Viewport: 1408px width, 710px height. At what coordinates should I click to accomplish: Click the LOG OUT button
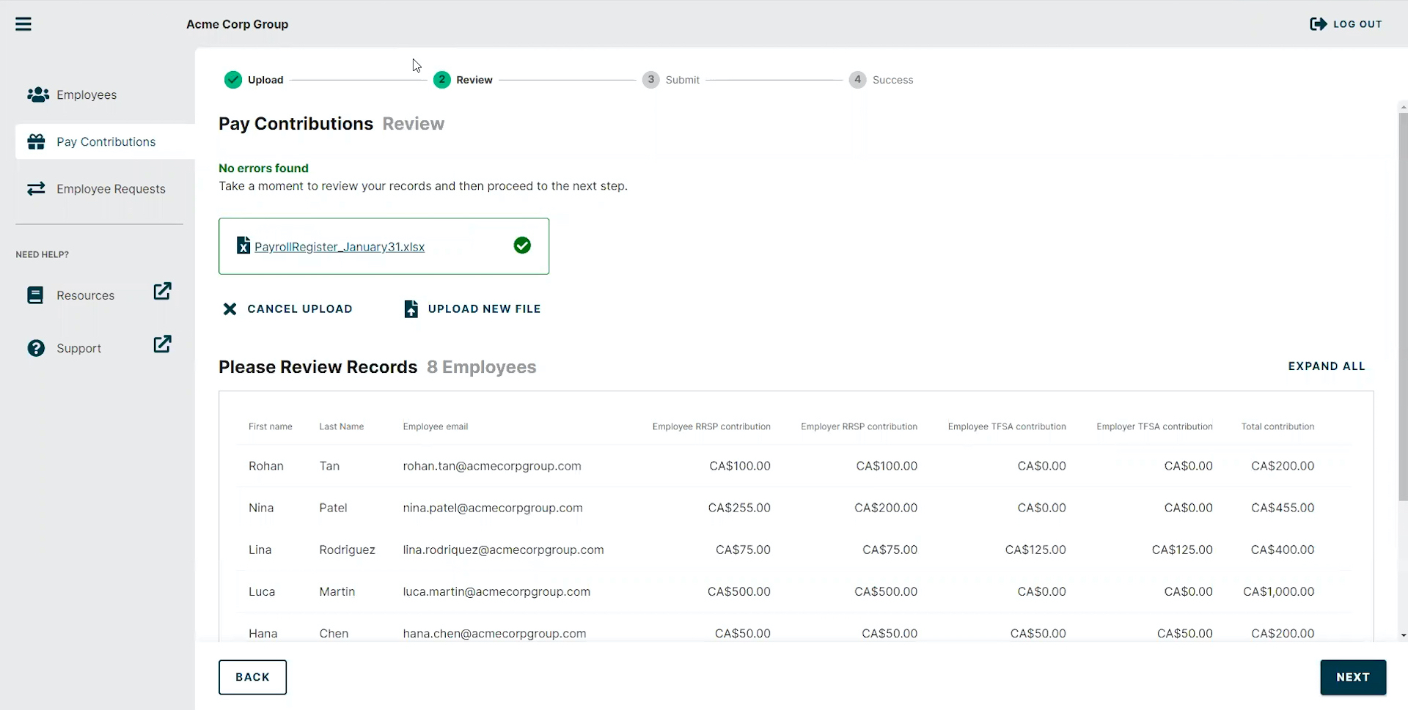point(1346,24)
